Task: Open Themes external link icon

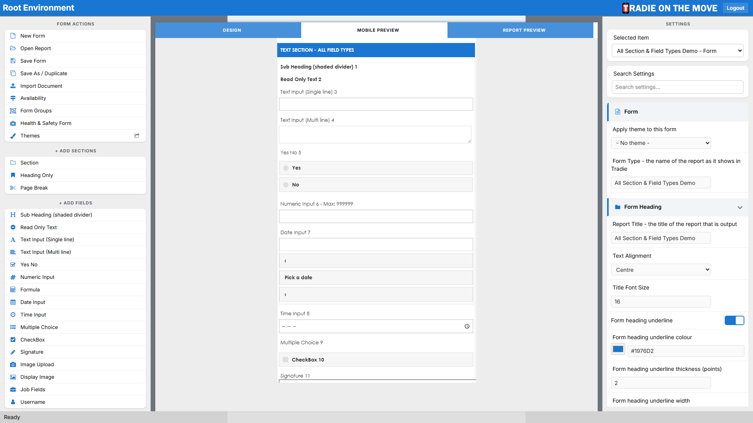Action: point(137,136)
